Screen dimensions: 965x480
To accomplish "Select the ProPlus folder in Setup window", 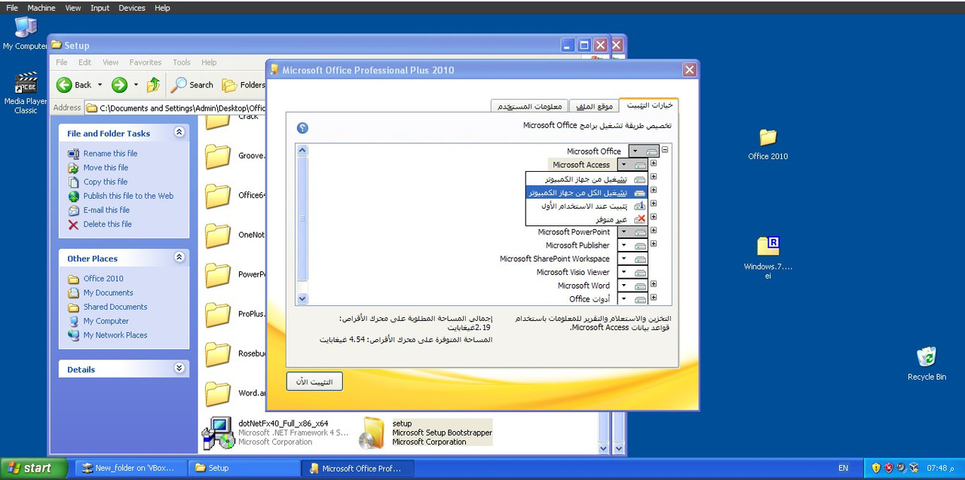I will pyautogui.click(x=235, y=314).
